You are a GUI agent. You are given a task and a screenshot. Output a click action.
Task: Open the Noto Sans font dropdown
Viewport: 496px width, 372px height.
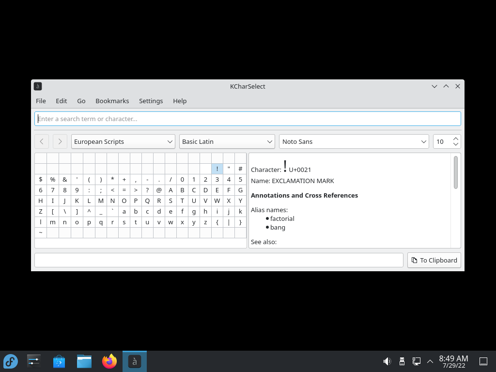(354, 141)
